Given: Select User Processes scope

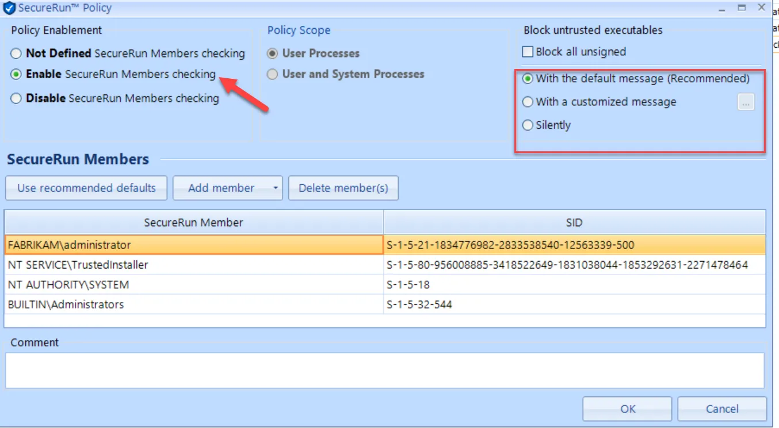Looking at the screenshot, I should tap(272, 53).
